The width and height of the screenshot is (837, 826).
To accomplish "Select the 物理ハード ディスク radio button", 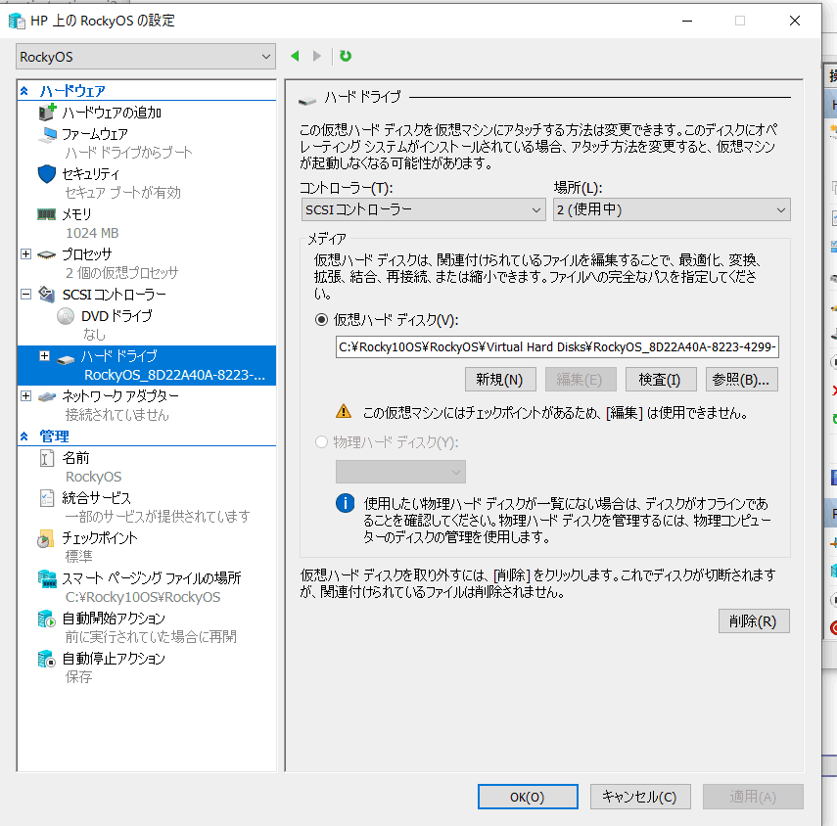I will pyautogui.click(x=321, y=442).
